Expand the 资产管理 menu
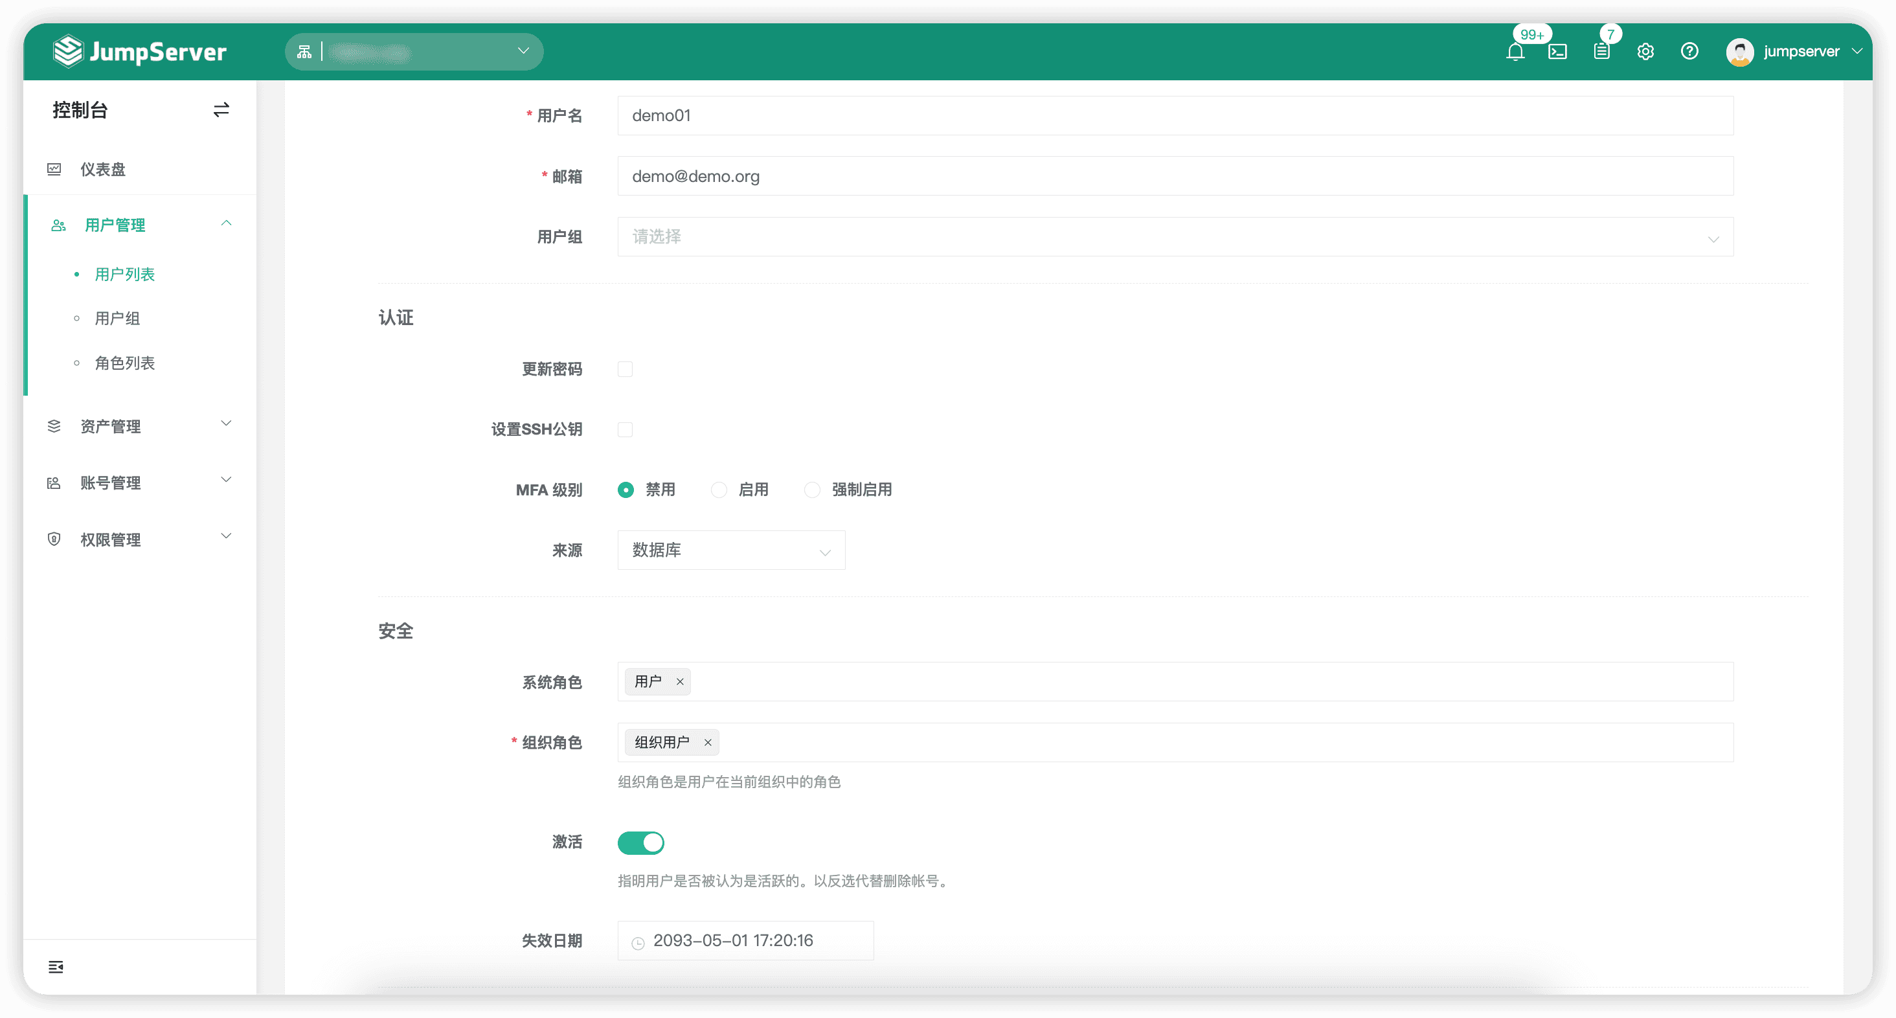 tap(140, 426)
